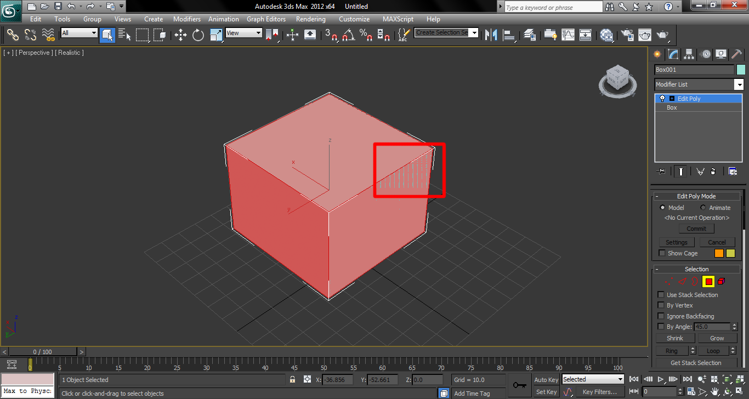Click the Align tool icon

[x=509, y=35]
